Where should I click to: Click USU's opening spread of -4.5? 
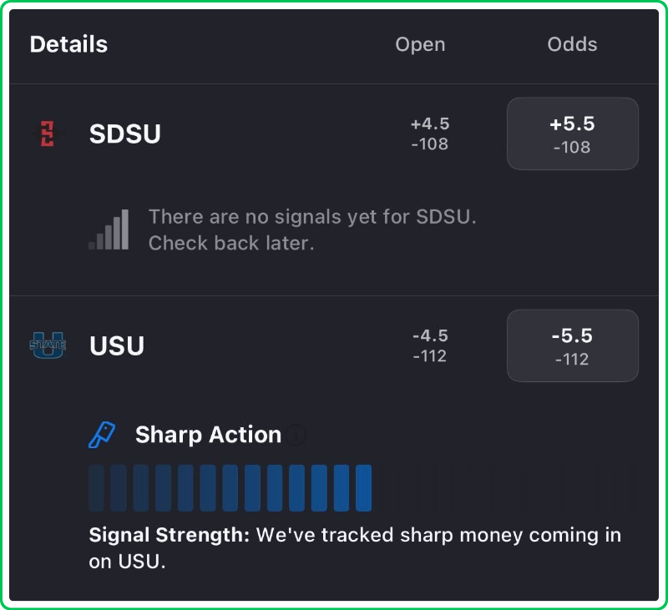point(430,335)
